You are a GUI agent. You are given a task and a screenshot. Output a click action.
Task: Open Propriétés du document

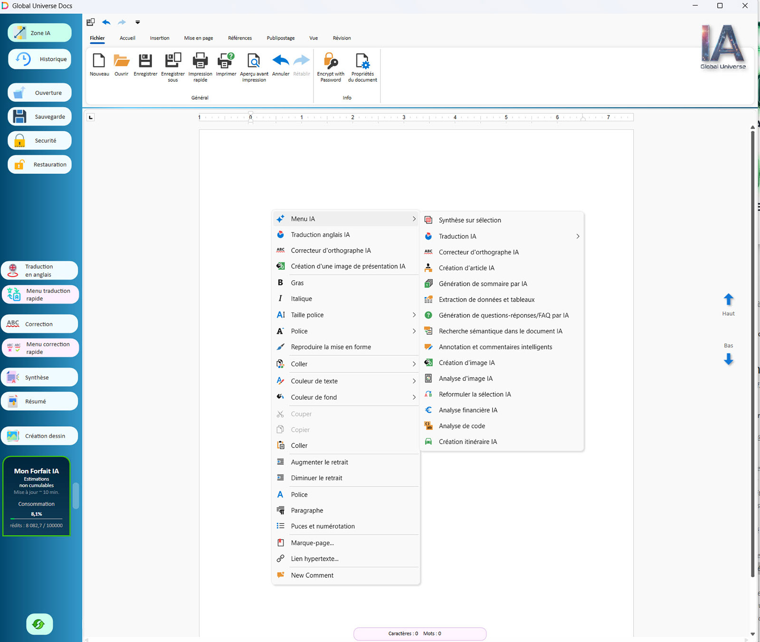(x=362, y=62)
